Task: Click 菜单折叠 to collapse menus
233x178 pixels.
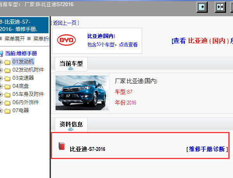Action: tap(41, 39)
